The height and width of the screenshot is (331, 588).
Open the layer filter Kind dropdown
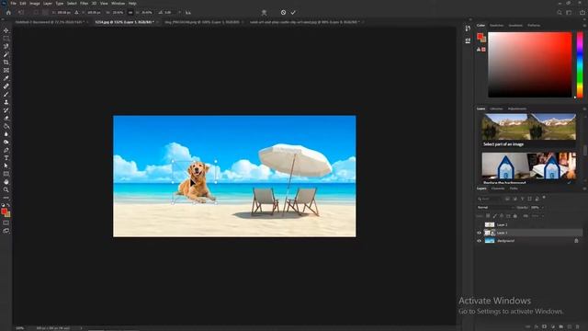click(490, 199)
